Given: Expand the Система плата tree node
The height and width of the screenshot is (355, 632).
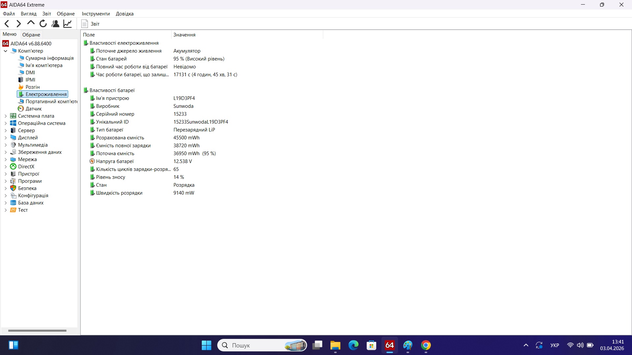Looking at the screenshot, I should coord(5,116).
